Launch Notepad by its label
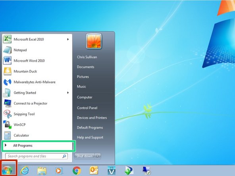 [20, 50]
